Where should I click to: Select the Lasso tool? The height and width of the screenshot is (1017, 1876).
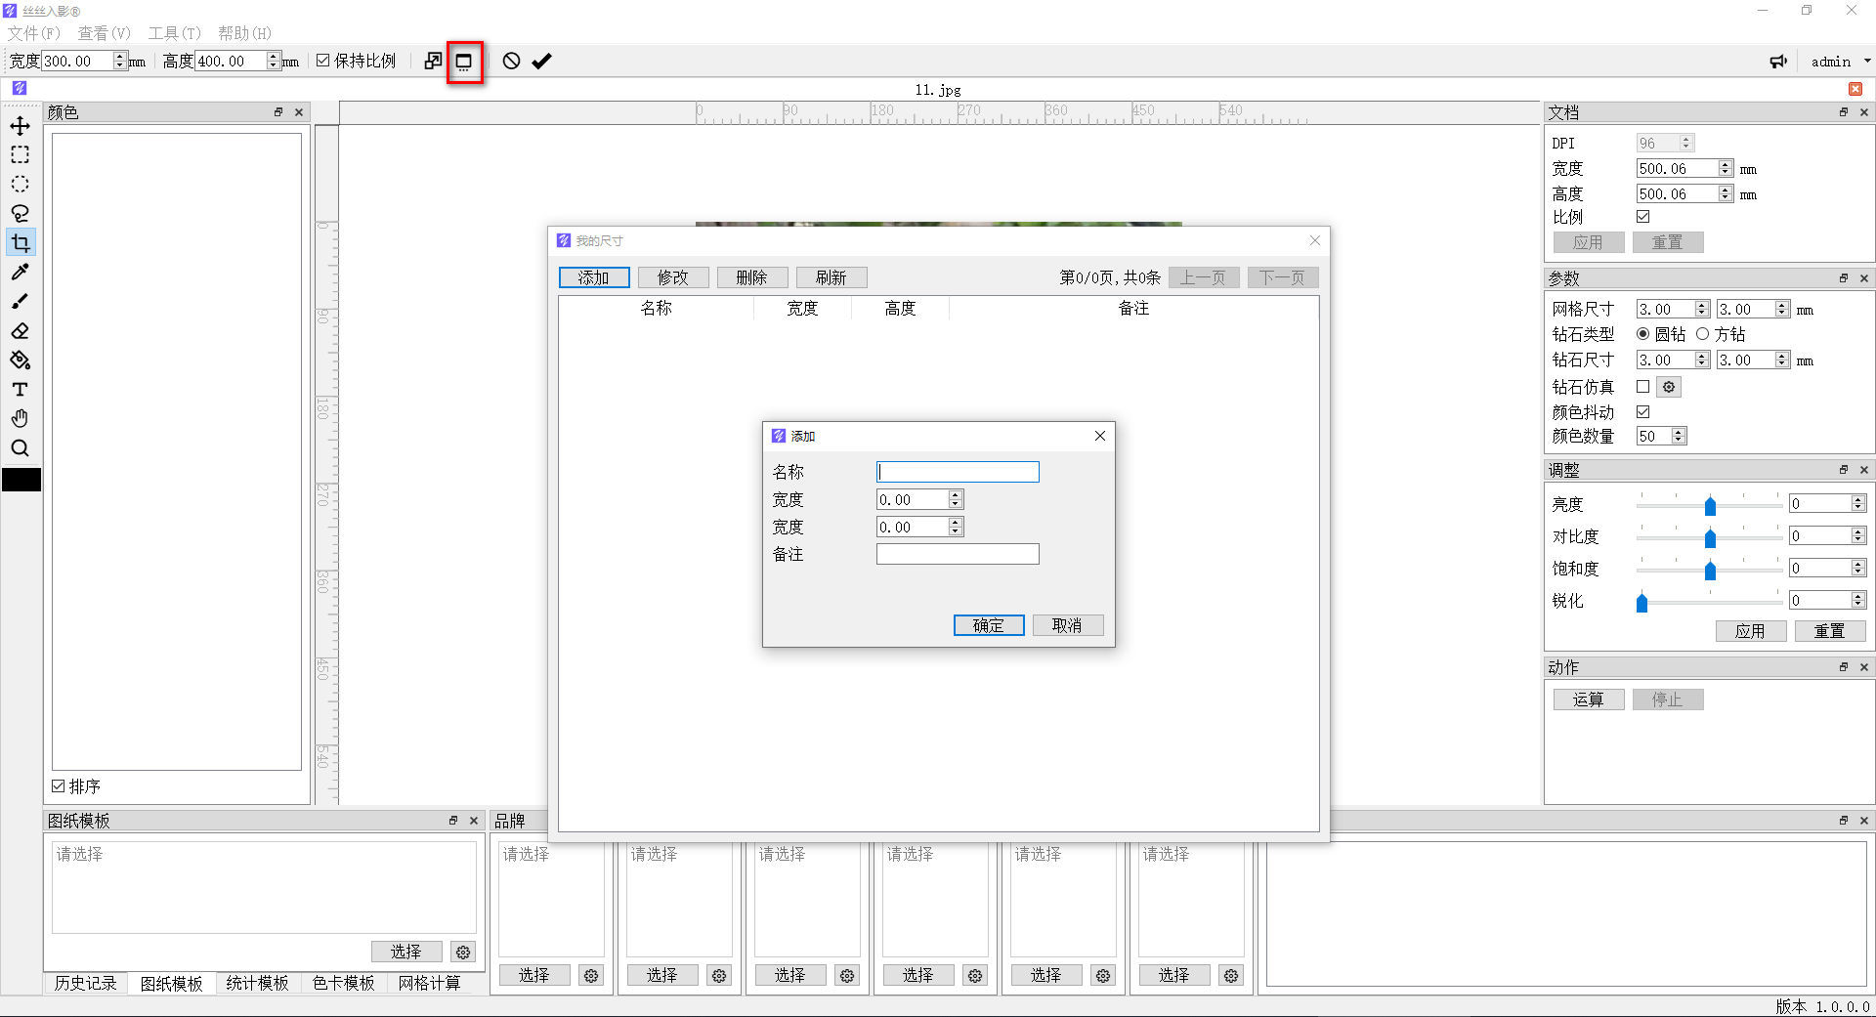click(20, 213)
